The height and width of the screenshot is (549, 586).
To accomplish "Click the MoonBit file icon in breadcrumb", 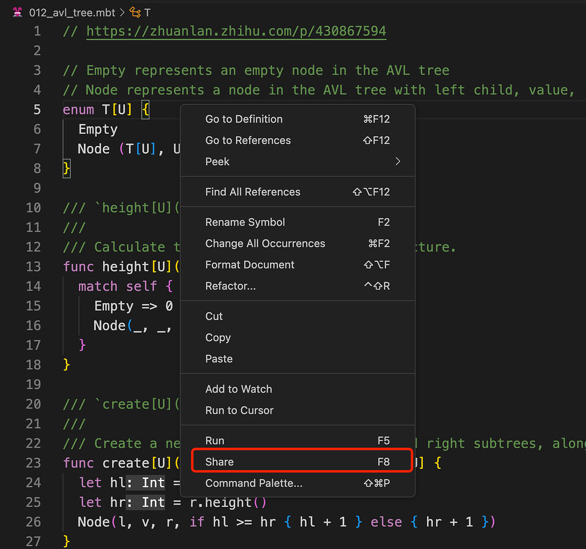I will tap(17, 12).
